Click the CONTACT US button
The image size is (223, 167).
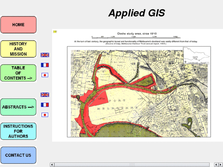pos(18,155)
